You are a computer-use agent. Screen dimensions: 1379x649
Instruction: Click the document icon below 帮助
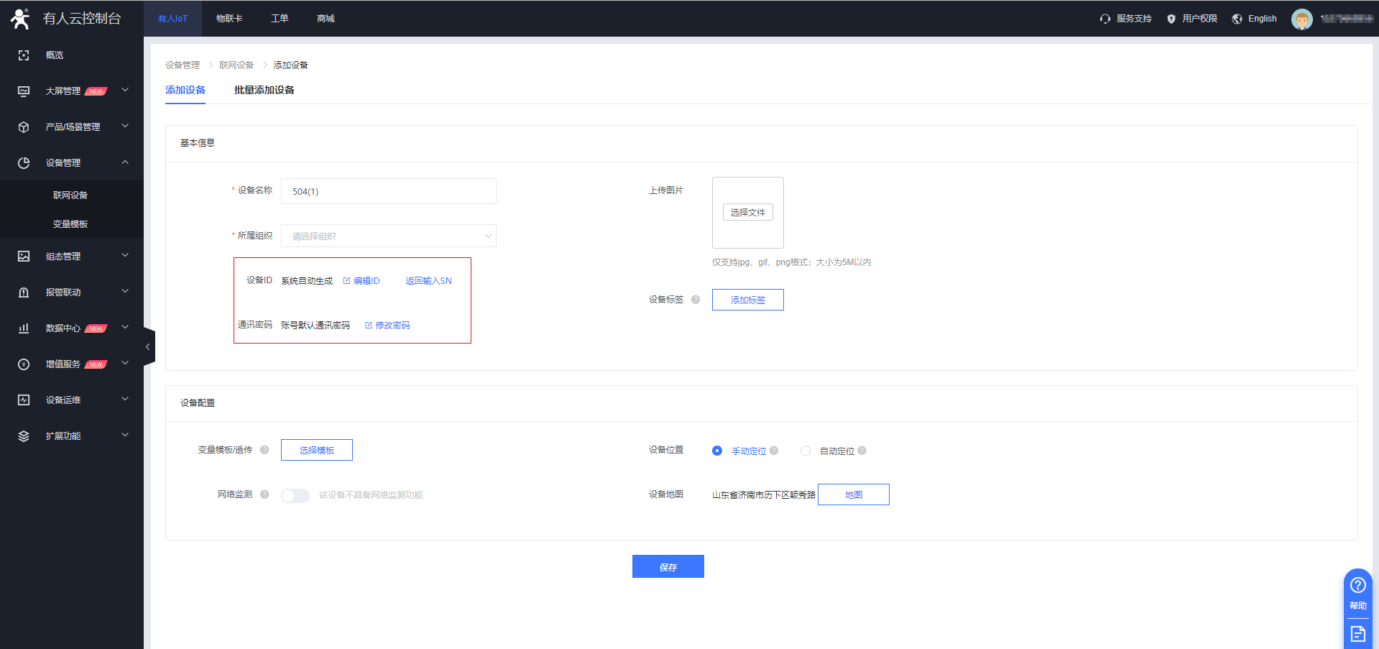(x=1357, y=634)
